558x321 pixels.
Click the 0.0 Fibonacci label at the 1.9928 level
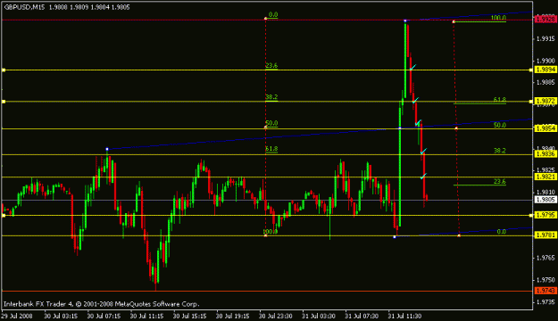(x=273, y=14)
